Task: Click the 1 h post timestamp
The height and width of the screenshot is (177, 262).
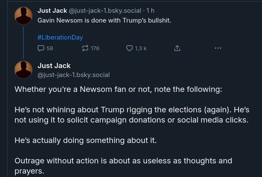Action: [150, 11]
